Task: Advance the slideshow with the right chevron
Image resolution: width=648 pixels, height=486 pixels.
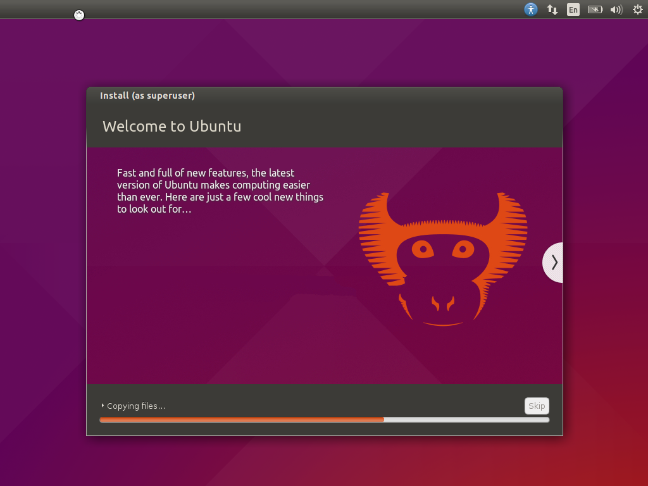Action: pyautogui.click(x=554, y=262)
